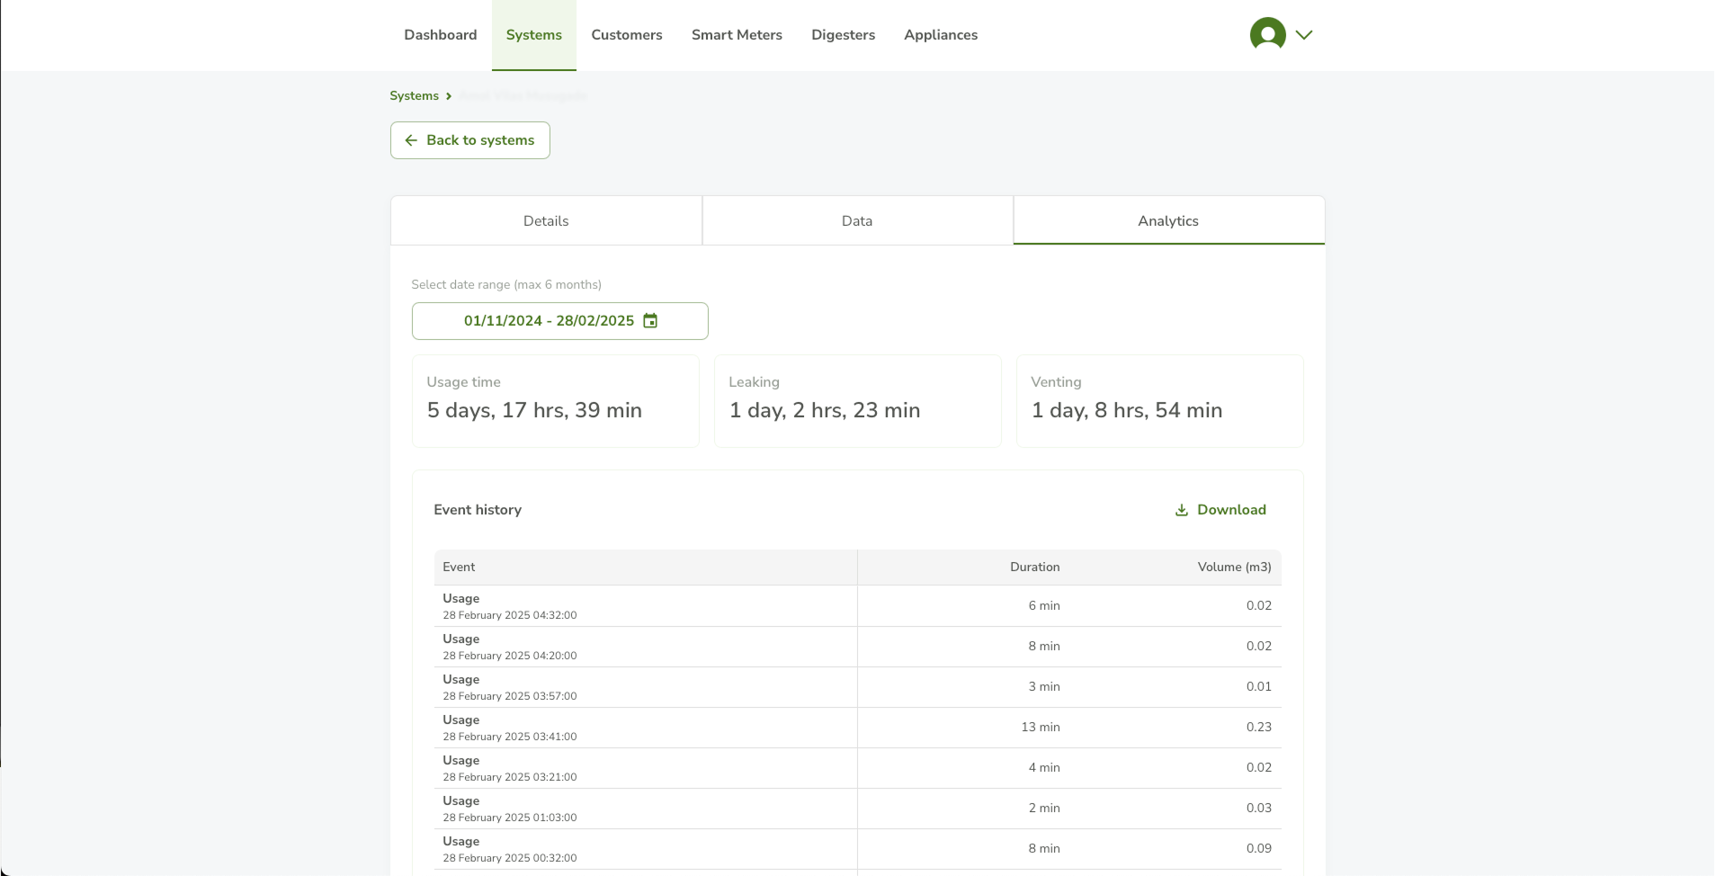Open the Smart Meters section
1716x876 pixels.
pyautogui.click(x=737, y=35)
